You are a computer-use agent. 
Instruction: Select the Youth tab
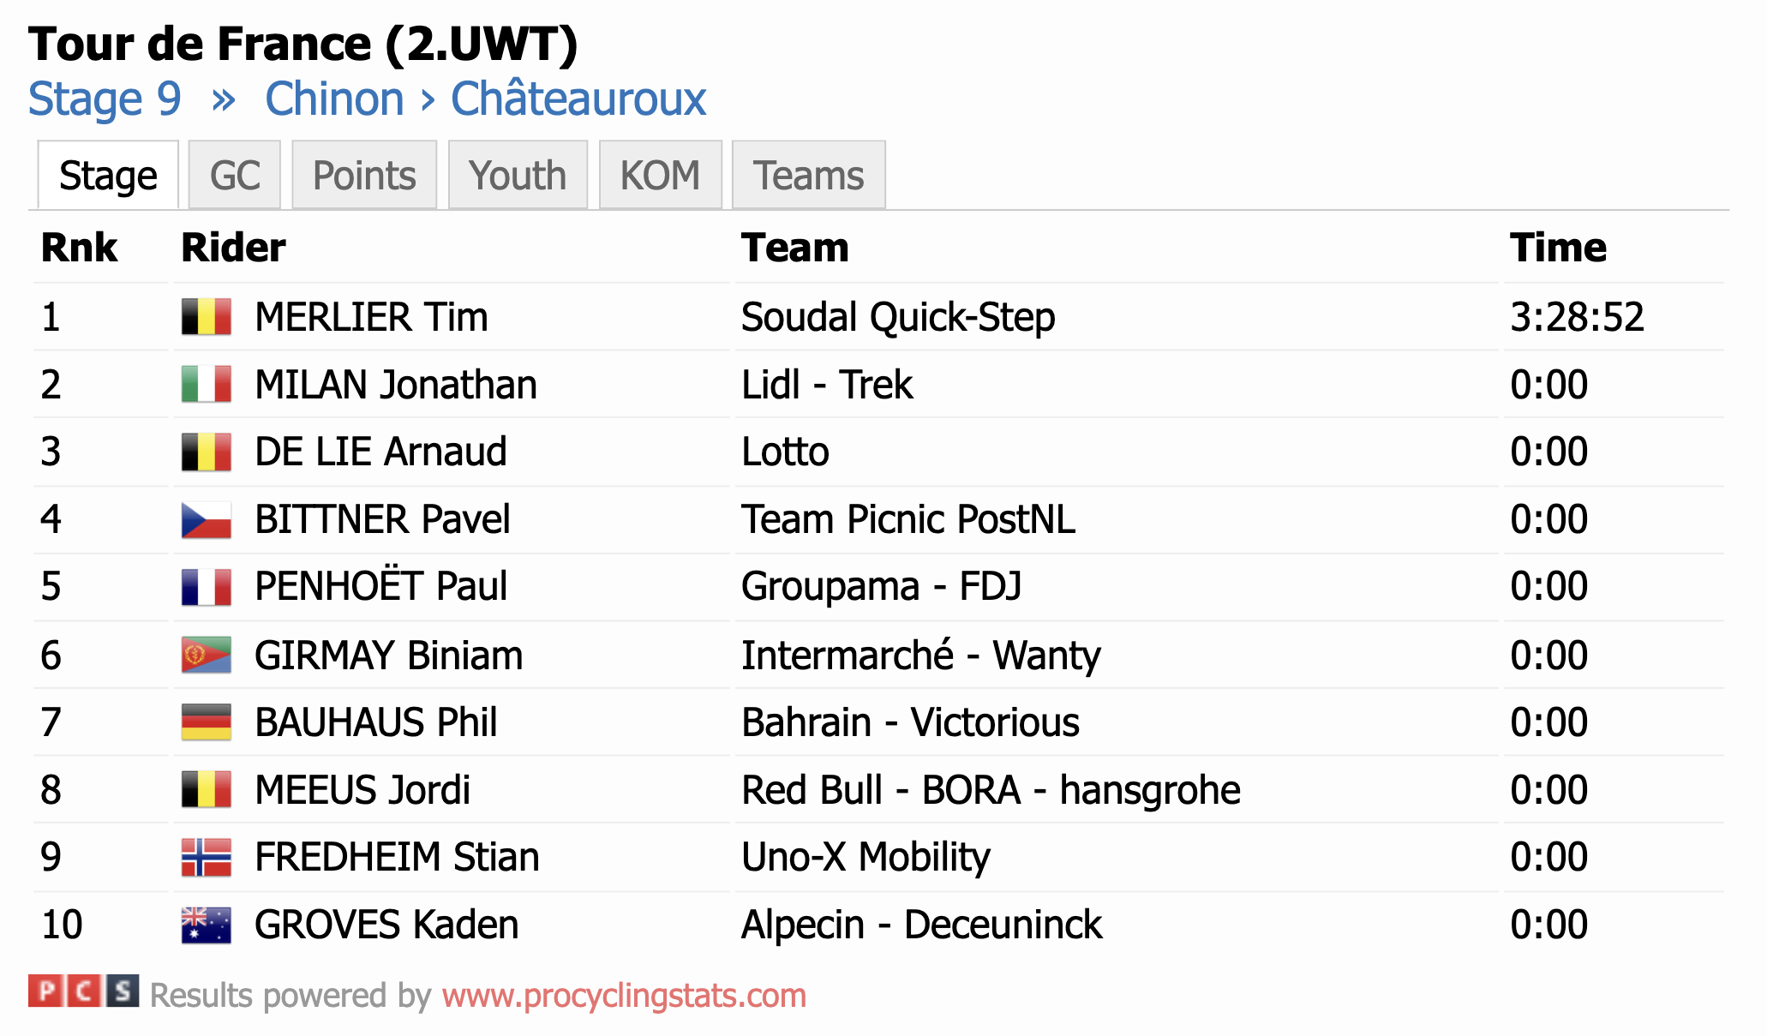(x=518, y=175)
